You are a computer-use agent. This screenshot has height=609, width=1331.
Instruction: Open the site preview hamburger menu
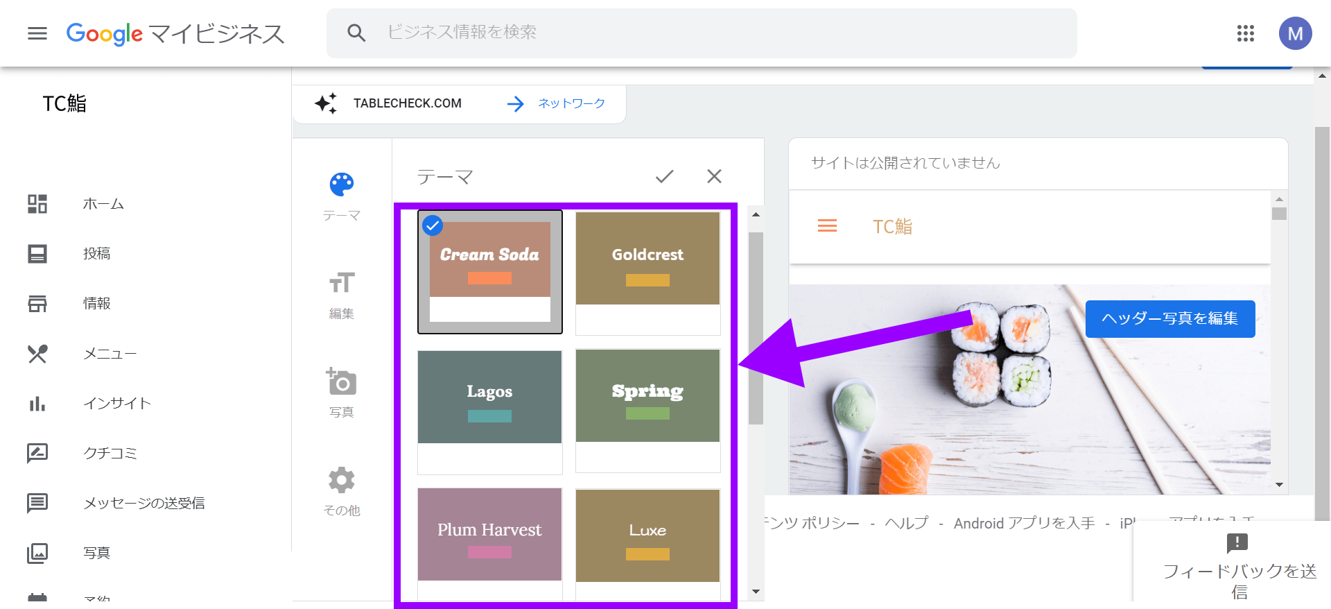(827, 226)
